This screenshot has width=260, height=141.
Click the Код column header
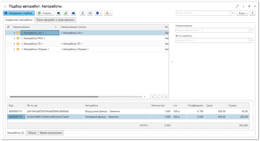[x=16, y=105]
